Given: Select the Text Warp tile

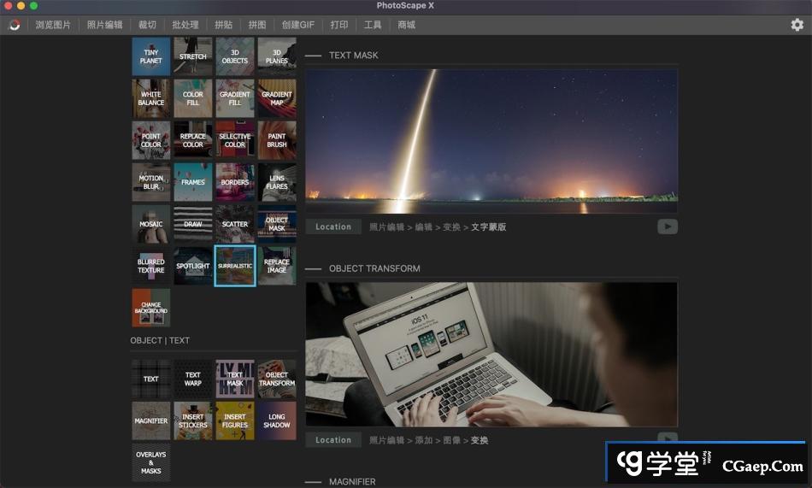Looking at the screenshot, I should pyautogui.click(x=193, y=379).
